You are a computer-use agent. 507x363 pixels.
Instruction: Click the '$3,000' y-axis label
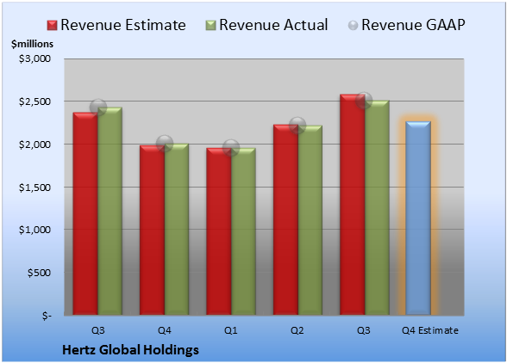pos(34,58)
